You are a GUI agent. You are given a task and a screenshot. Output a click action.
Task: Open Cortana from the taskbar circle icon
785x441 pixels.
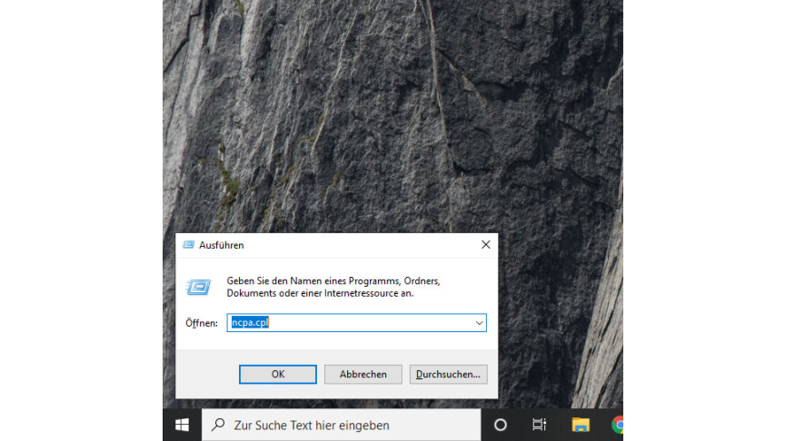coord(500,425)
